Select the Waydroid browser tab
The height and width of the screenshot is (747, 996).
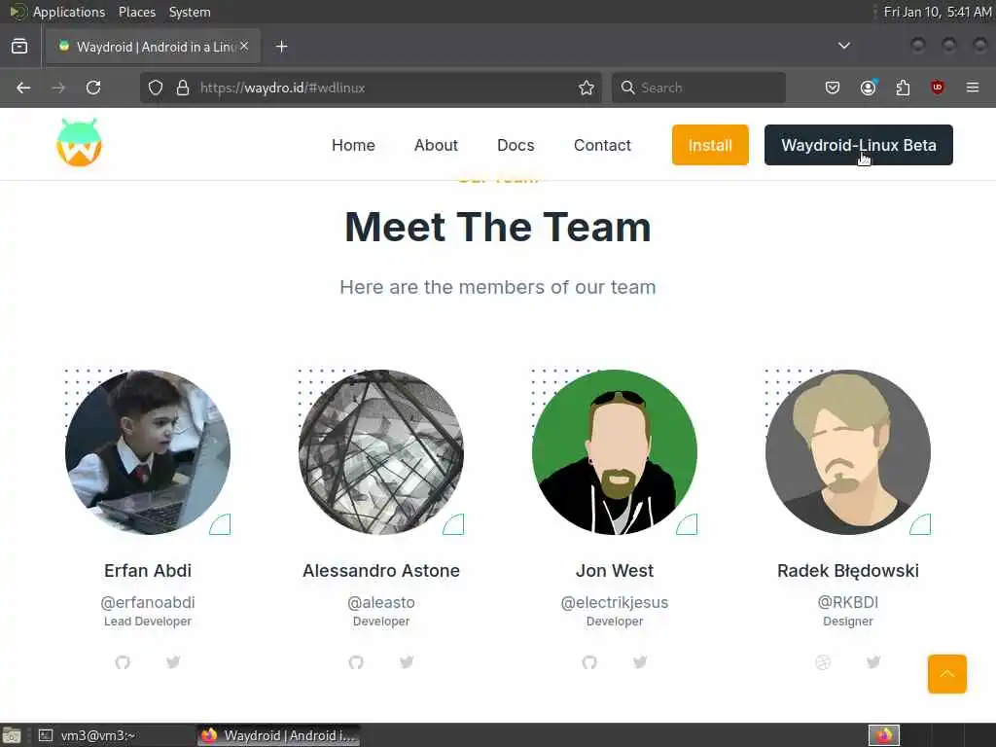(153, 47)
